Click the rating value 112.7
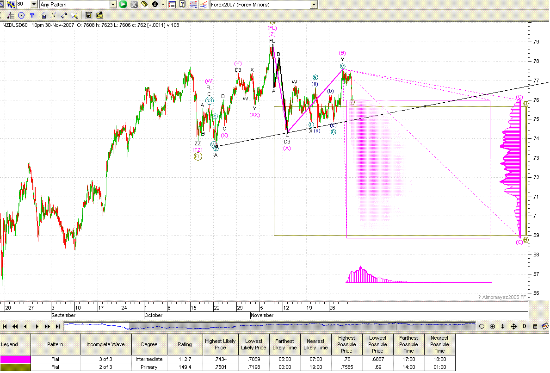This screenshot has width=550, height=373. (x=185, y=359)
